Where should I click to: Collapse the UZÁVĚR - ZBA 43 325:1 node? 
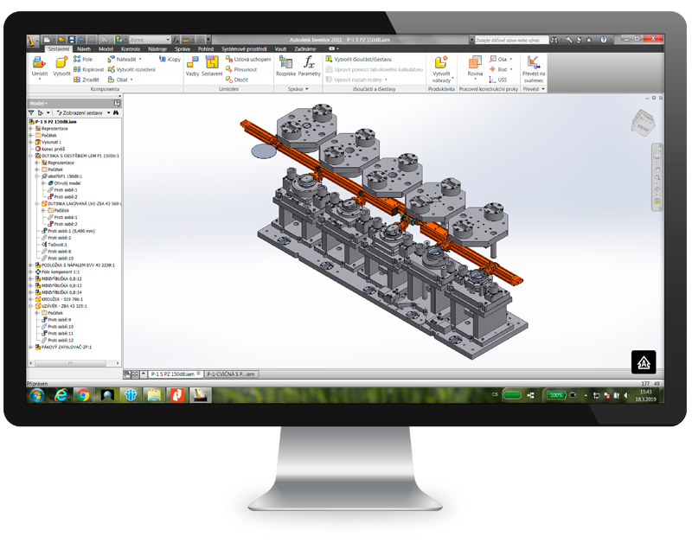[x=30, y=306]
